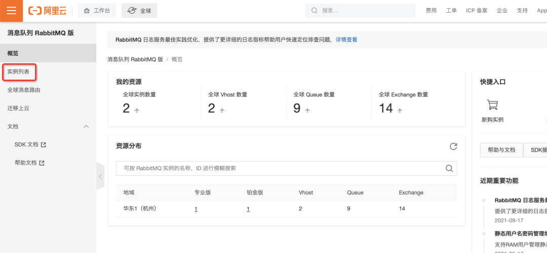Click the RabbitMQ instance search field
Viewport: 547px width, 253px height.
point(286,169)
